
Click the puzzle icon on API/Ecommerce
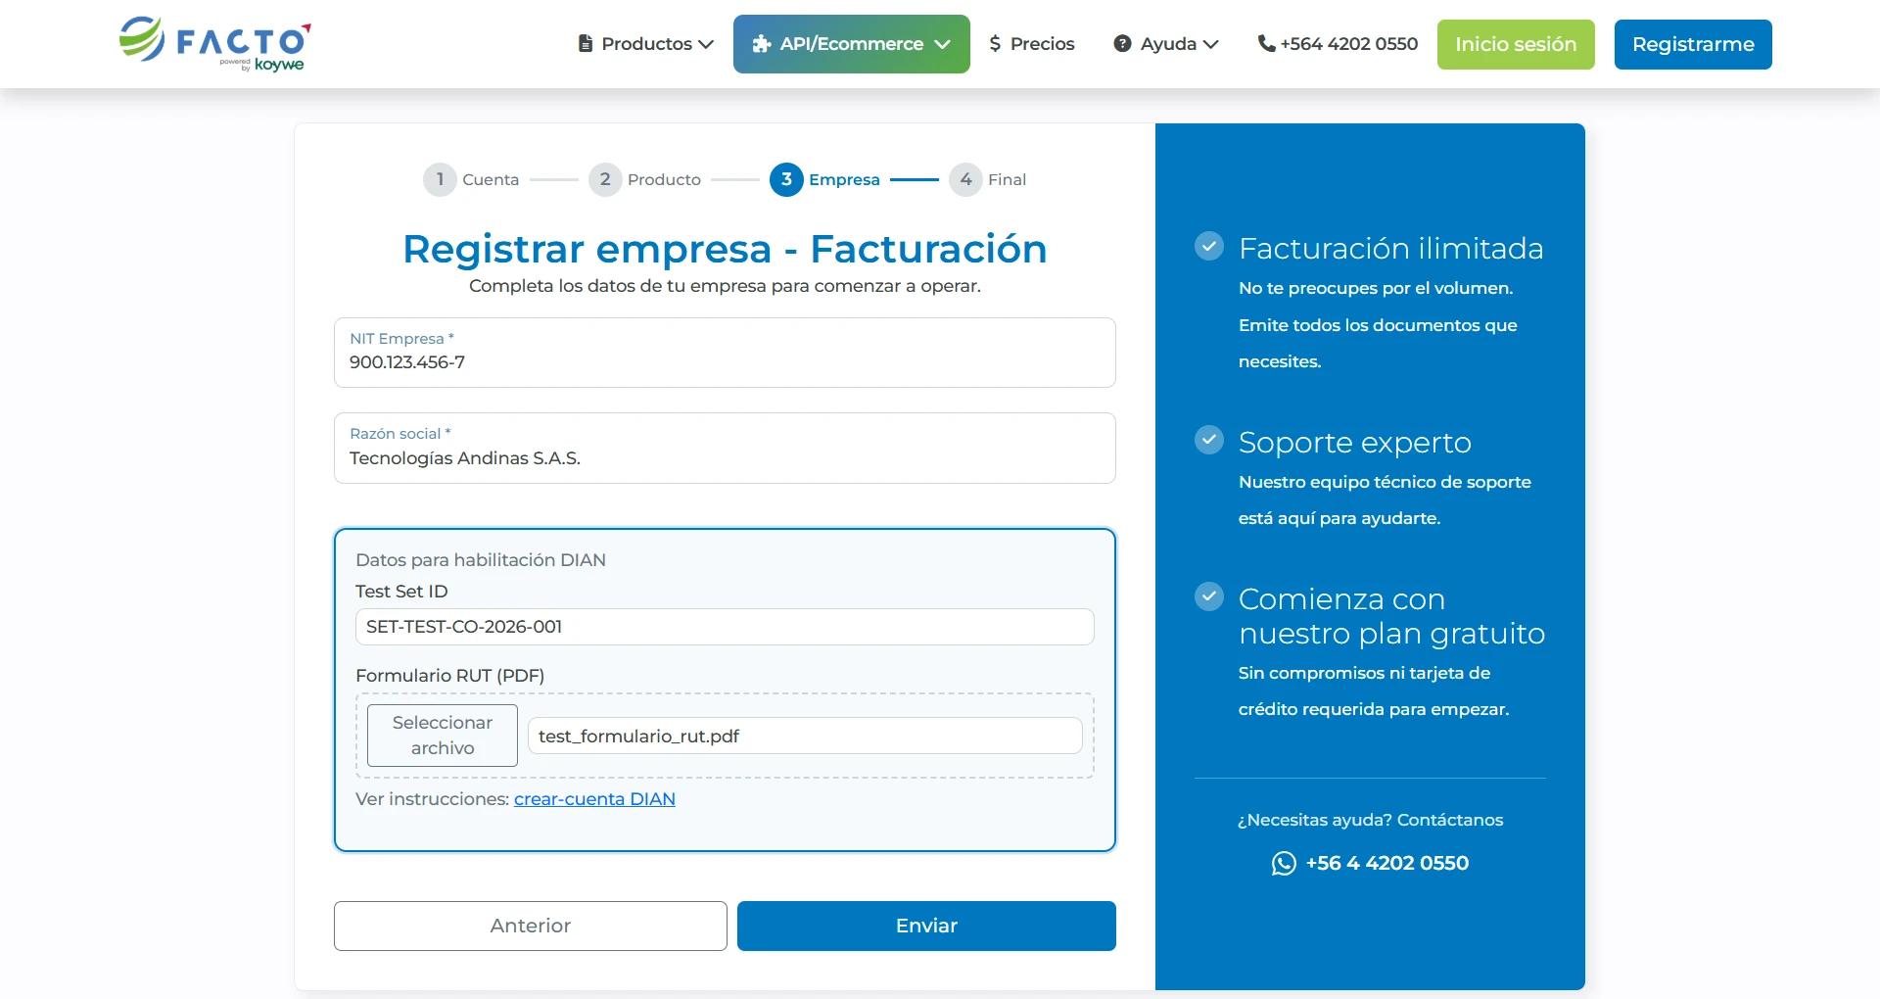tap(761, 44)
